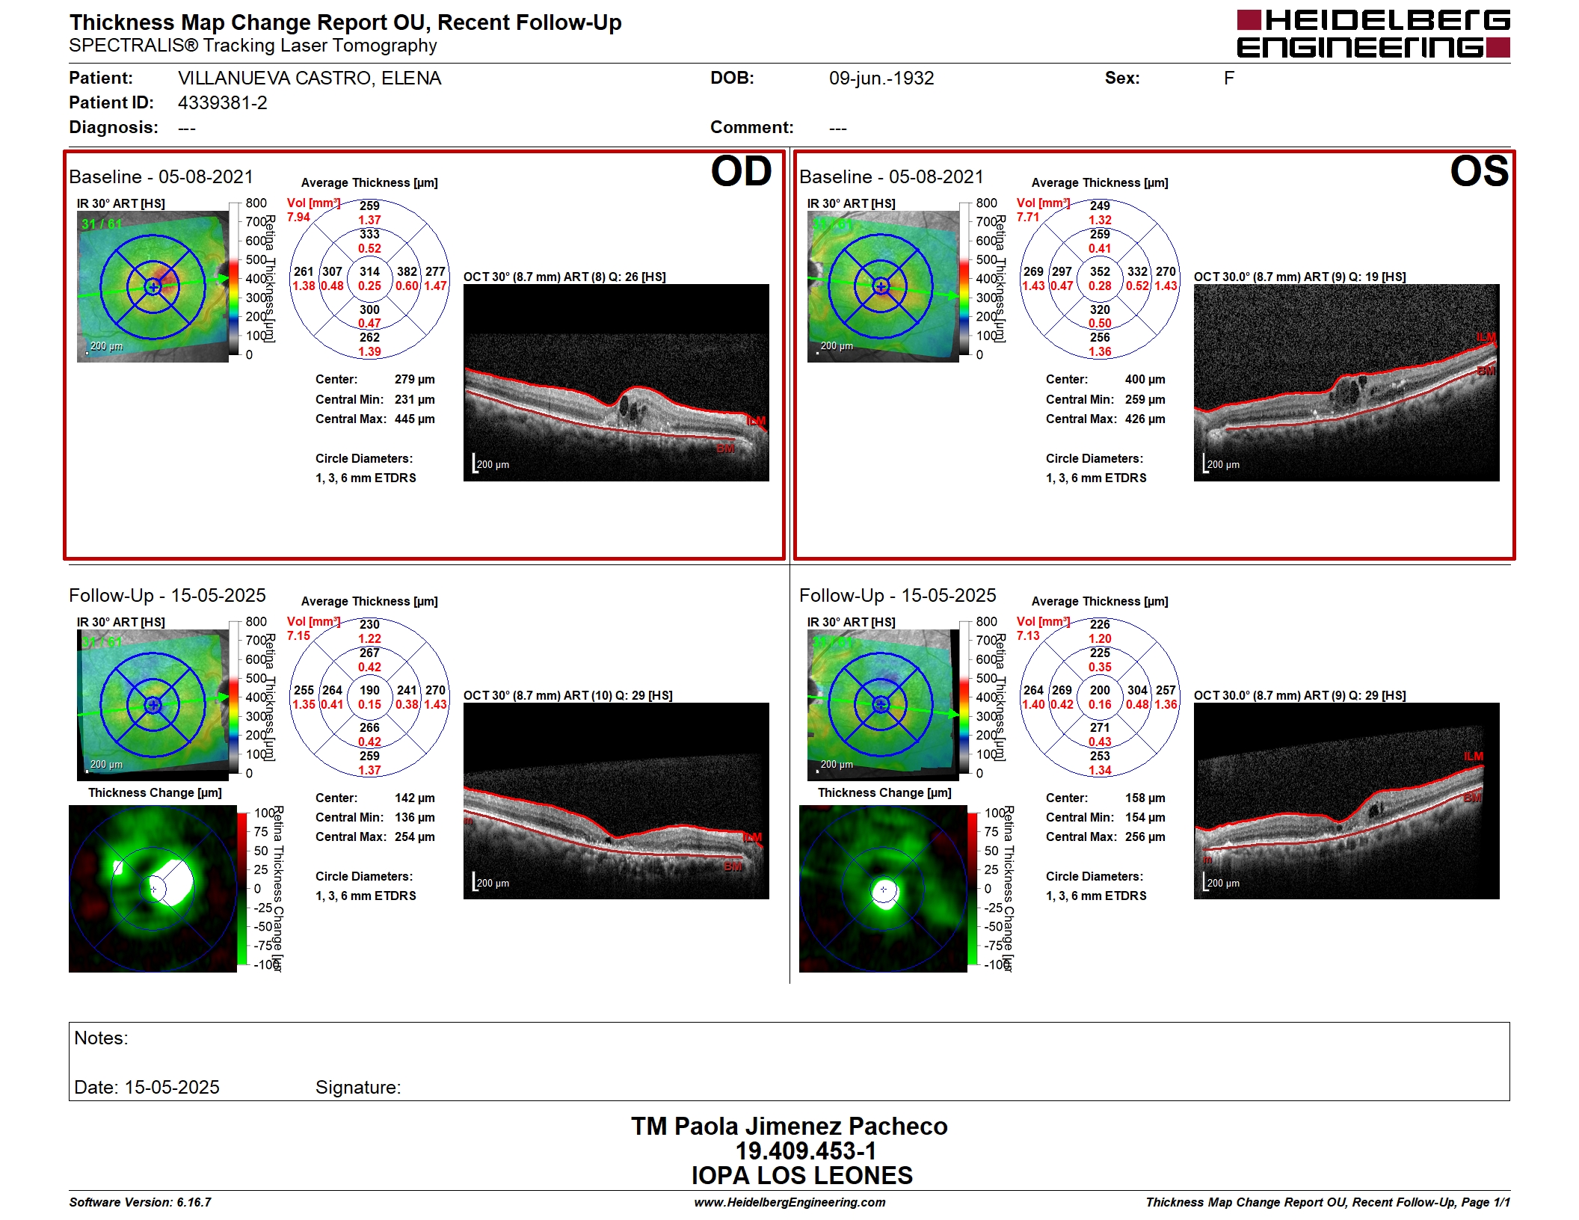This screenshot has height=1220, width=1579.
Task: Click the DOB value 09-jun.-1932
Action: pyautogui.click(x=881, y=78)
